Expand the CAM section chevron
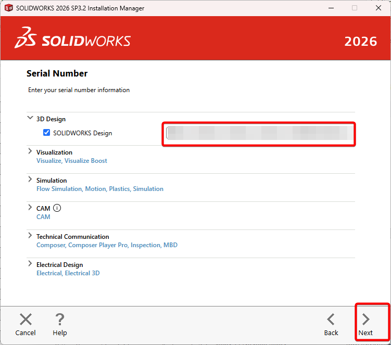Screen dimensions: 391x345 pyautogui.click(x=30, y=208)
